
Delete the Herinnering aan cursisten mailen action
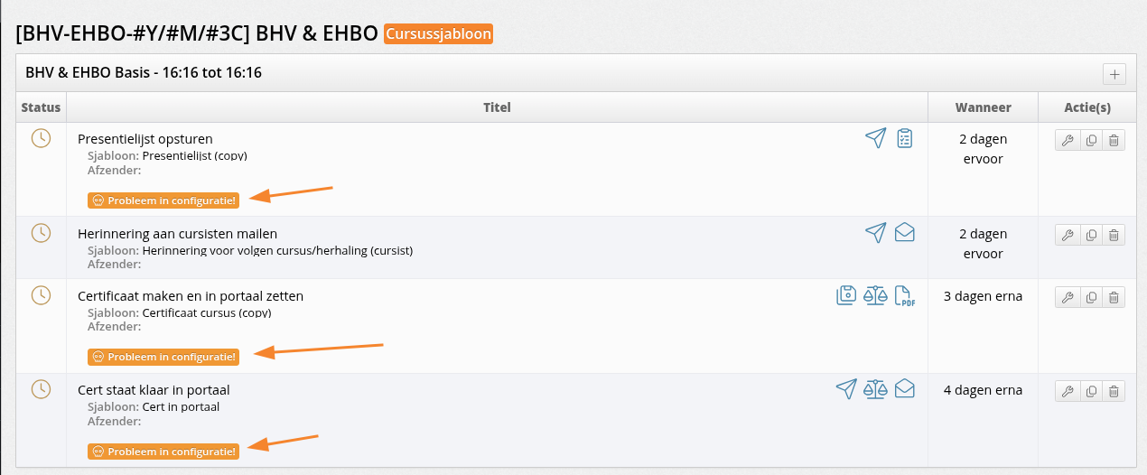(1114, 235)
